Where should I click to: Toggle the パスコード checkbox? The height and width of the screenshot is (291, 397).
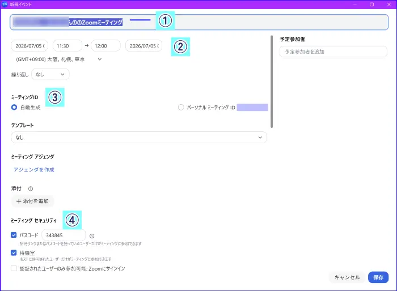coord(14,235)
